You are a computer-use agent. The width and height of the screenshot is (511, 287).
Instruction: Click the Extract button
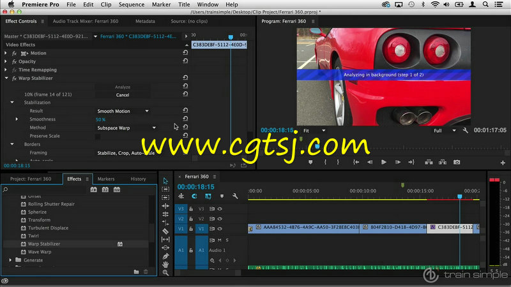(x=442, y=162)
